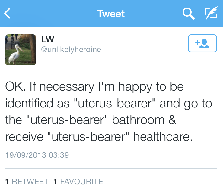Open the pelican profile picture
Viewport: 223px width, 193px height.
21,50
